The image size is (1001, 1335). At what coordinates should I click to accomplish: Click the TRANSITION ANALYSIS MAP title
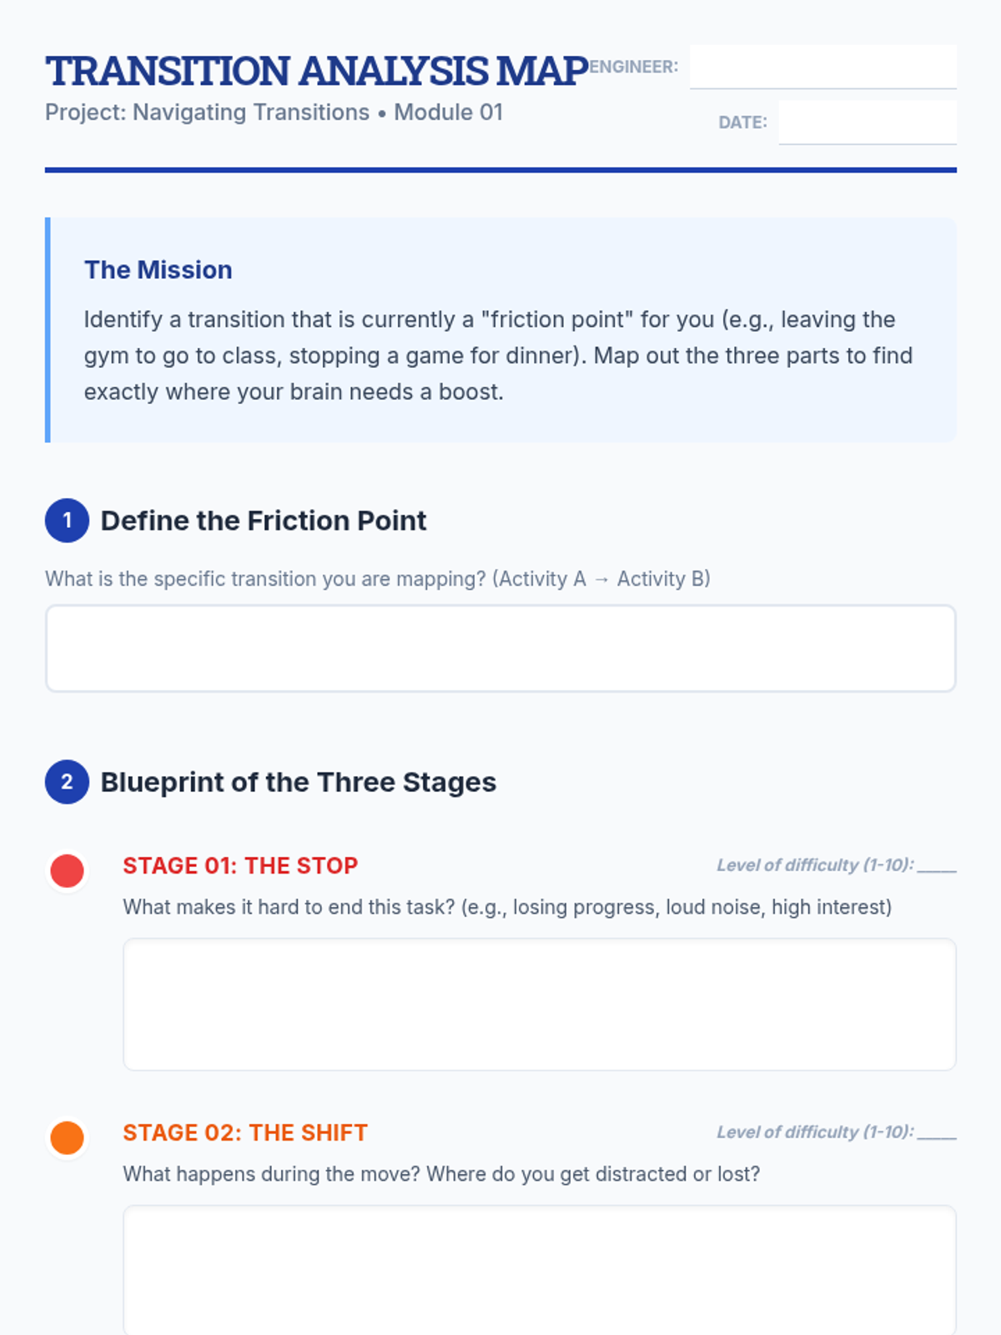(317, 71)
